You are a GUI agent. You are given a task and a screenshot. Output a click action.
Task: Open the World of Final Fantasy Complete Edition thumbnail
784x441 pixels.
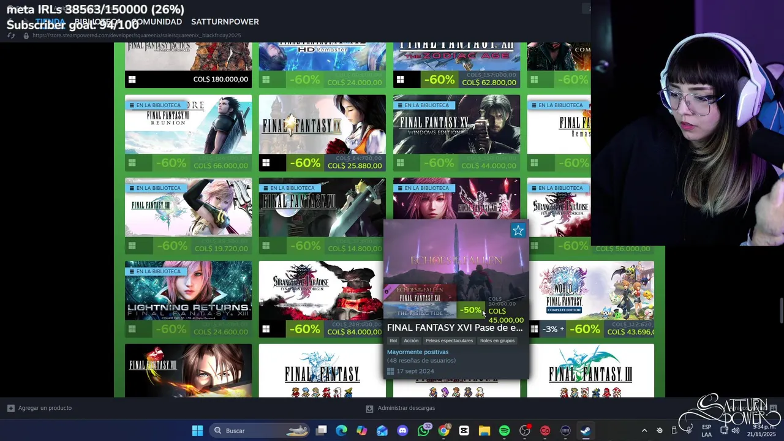point(590,290)
